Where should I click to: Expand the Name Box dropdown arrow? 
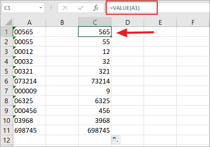[41, 8]
